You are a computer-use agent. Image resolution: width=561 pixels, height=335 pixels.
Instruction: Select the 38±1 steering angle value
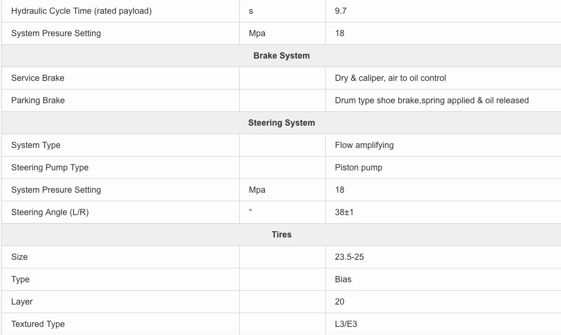pos(344,212)
